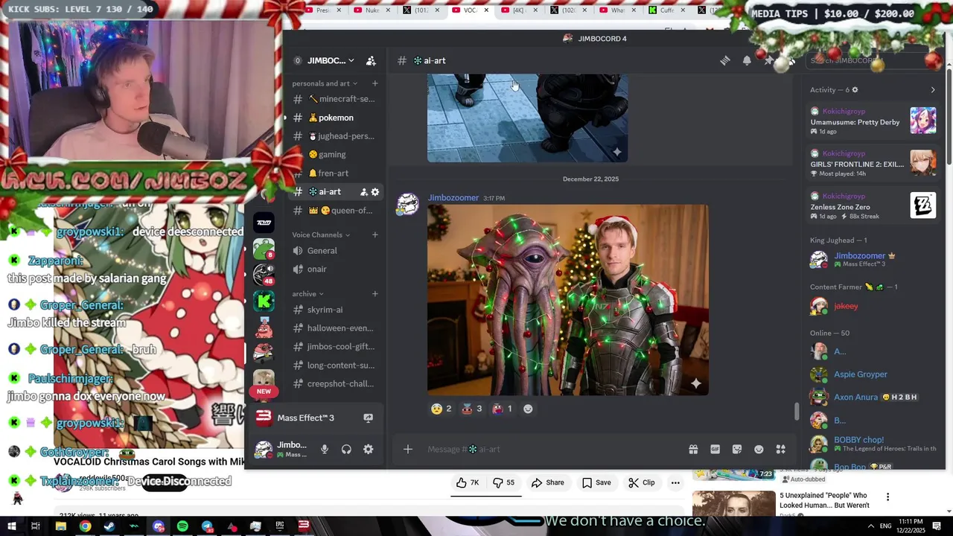Open the emoji picker in message bar

(759, 449)
